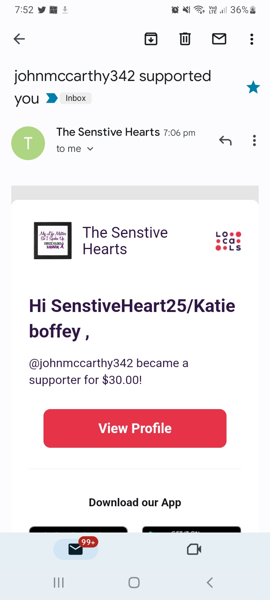Image resolution: width=270 pixels, height=600 pixels.
Task: Reply to the email
Action: [225, 141]
